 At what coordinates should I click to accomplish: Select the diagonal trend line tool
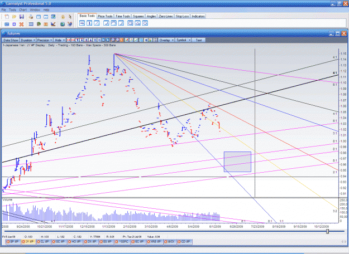(x=97, y=23)
